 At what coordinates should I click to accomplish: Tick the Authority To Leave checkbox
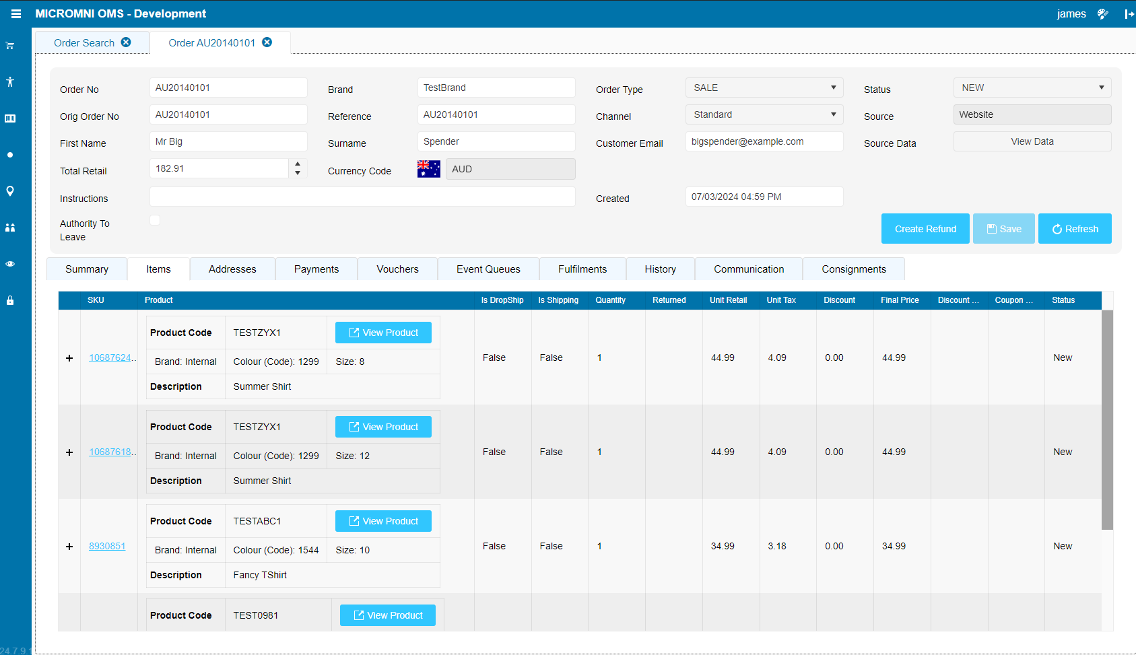[x=155, y=220]
